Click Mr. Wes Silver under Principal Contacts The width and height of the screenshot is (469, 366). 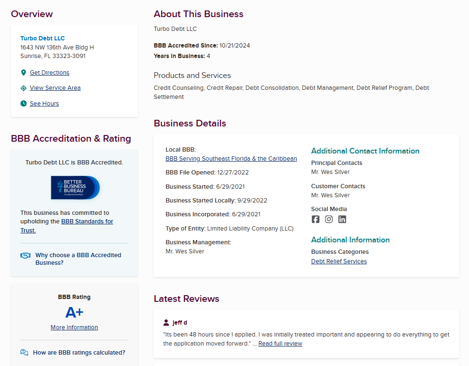tap(330, 172)
